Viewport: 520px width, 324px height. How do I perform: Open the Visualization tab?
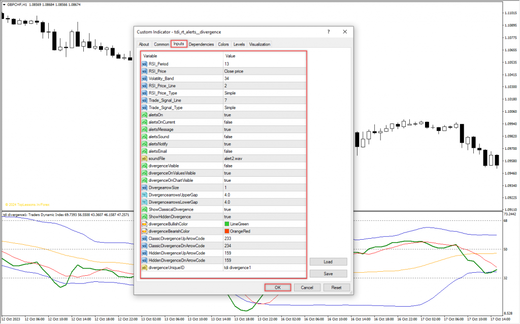(x=259, y=44)
